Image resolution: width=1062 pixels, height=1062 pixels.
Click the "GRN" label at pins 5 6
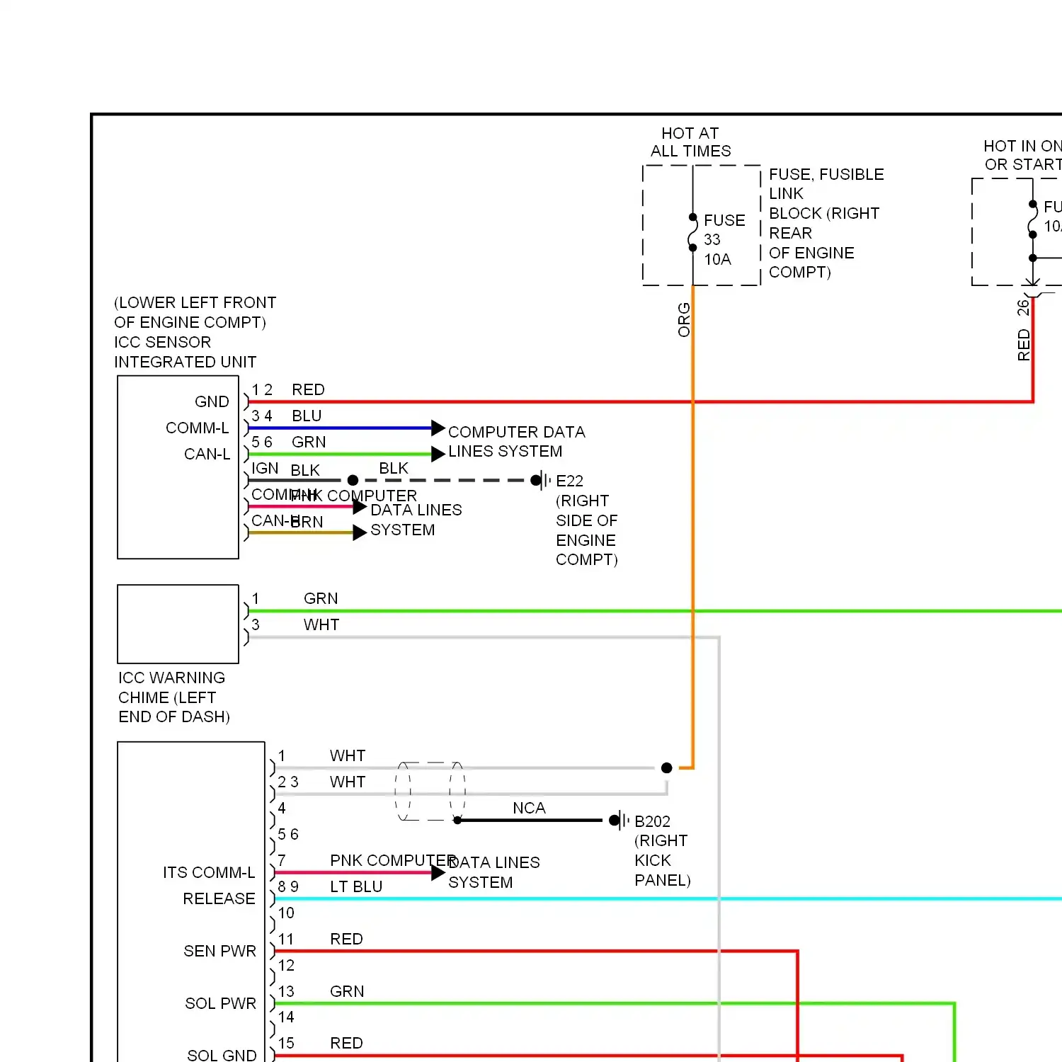(x=309, y=442)
